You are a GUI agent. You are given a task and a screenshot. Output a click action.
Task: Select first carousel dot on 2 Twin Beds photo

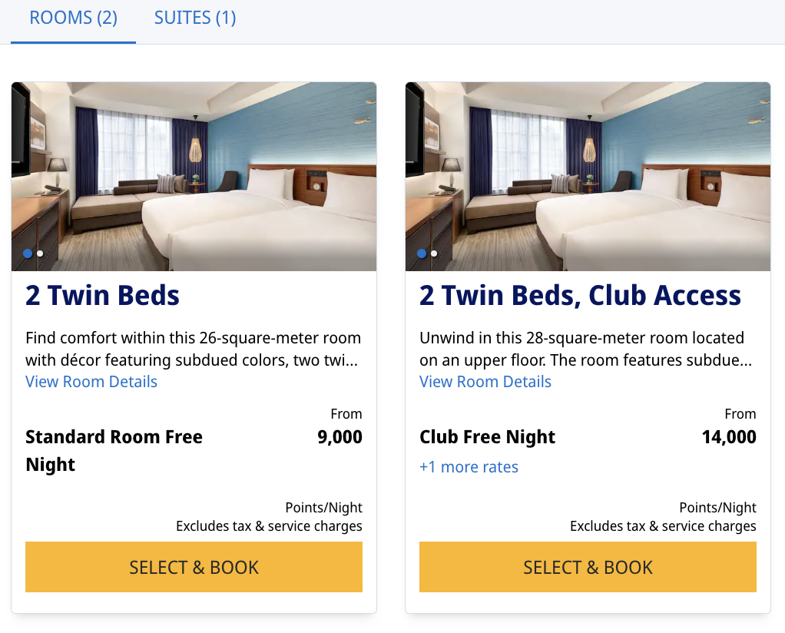pos(28,254)
